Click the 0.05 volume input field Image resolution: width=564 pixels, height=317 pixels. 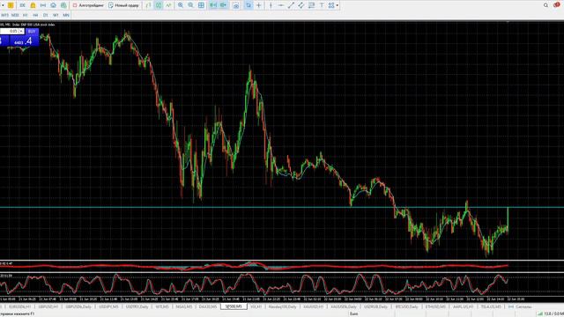coord(9,32)
